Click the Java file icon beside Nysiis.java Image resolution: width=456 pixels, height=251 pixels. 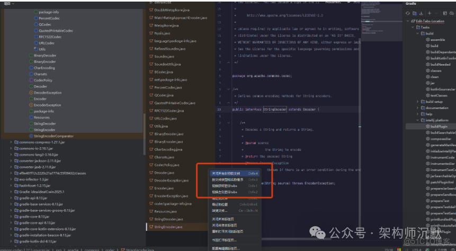pyautogui.click(x=151, y=33)
